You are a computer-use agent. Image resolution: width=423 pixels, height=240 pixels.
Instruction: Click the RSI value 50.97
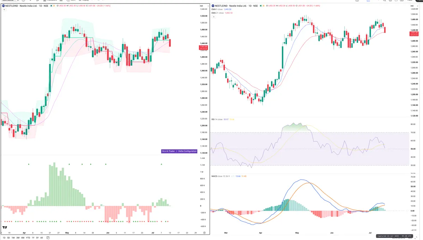226,119
